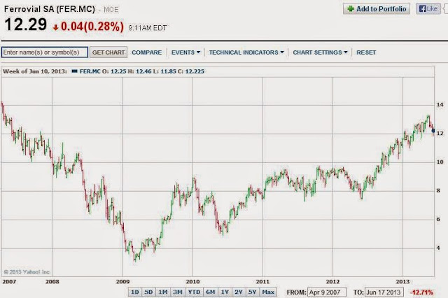The image size is (448, 298).
Task: Click the FROM date field Apr 9 2007
Action: point(327,292)
